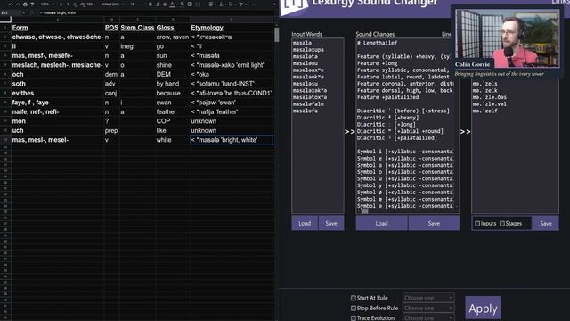
Task: Open the Stop Before Rule dropdown
Action: [428, 308]
